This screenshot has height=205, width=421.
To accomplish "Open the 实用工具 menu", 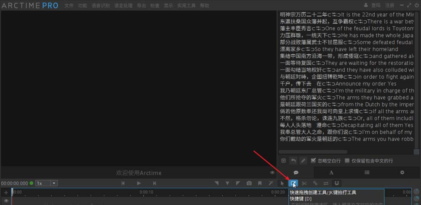I will [x=187, y=5].
